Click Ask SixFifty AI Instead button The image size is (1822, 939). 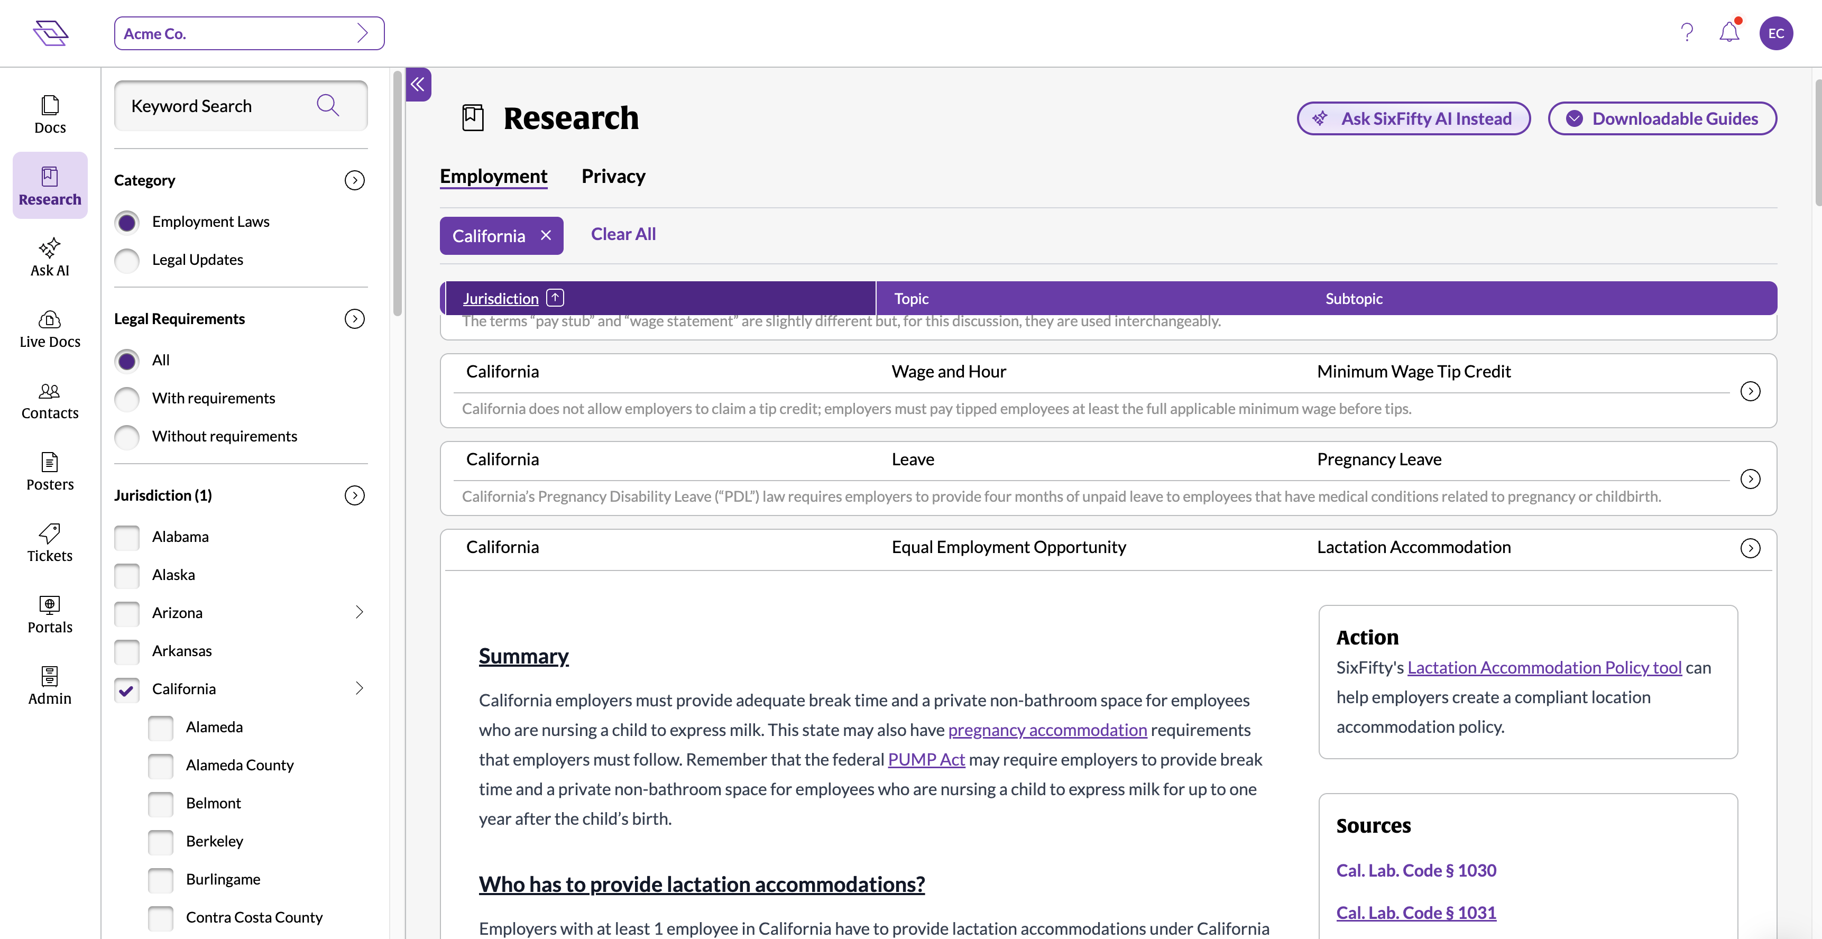pyautogui.click(x=1413, y=119)
